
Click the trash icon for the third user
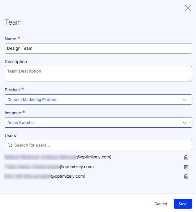pos(186,176)
